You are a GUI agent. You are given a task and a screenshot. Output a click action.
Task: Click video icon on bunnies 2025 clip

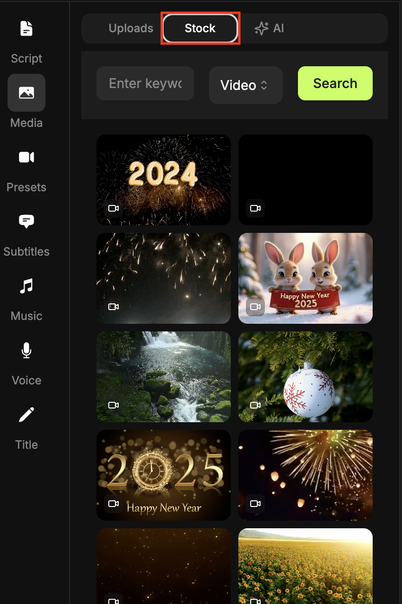255,307
